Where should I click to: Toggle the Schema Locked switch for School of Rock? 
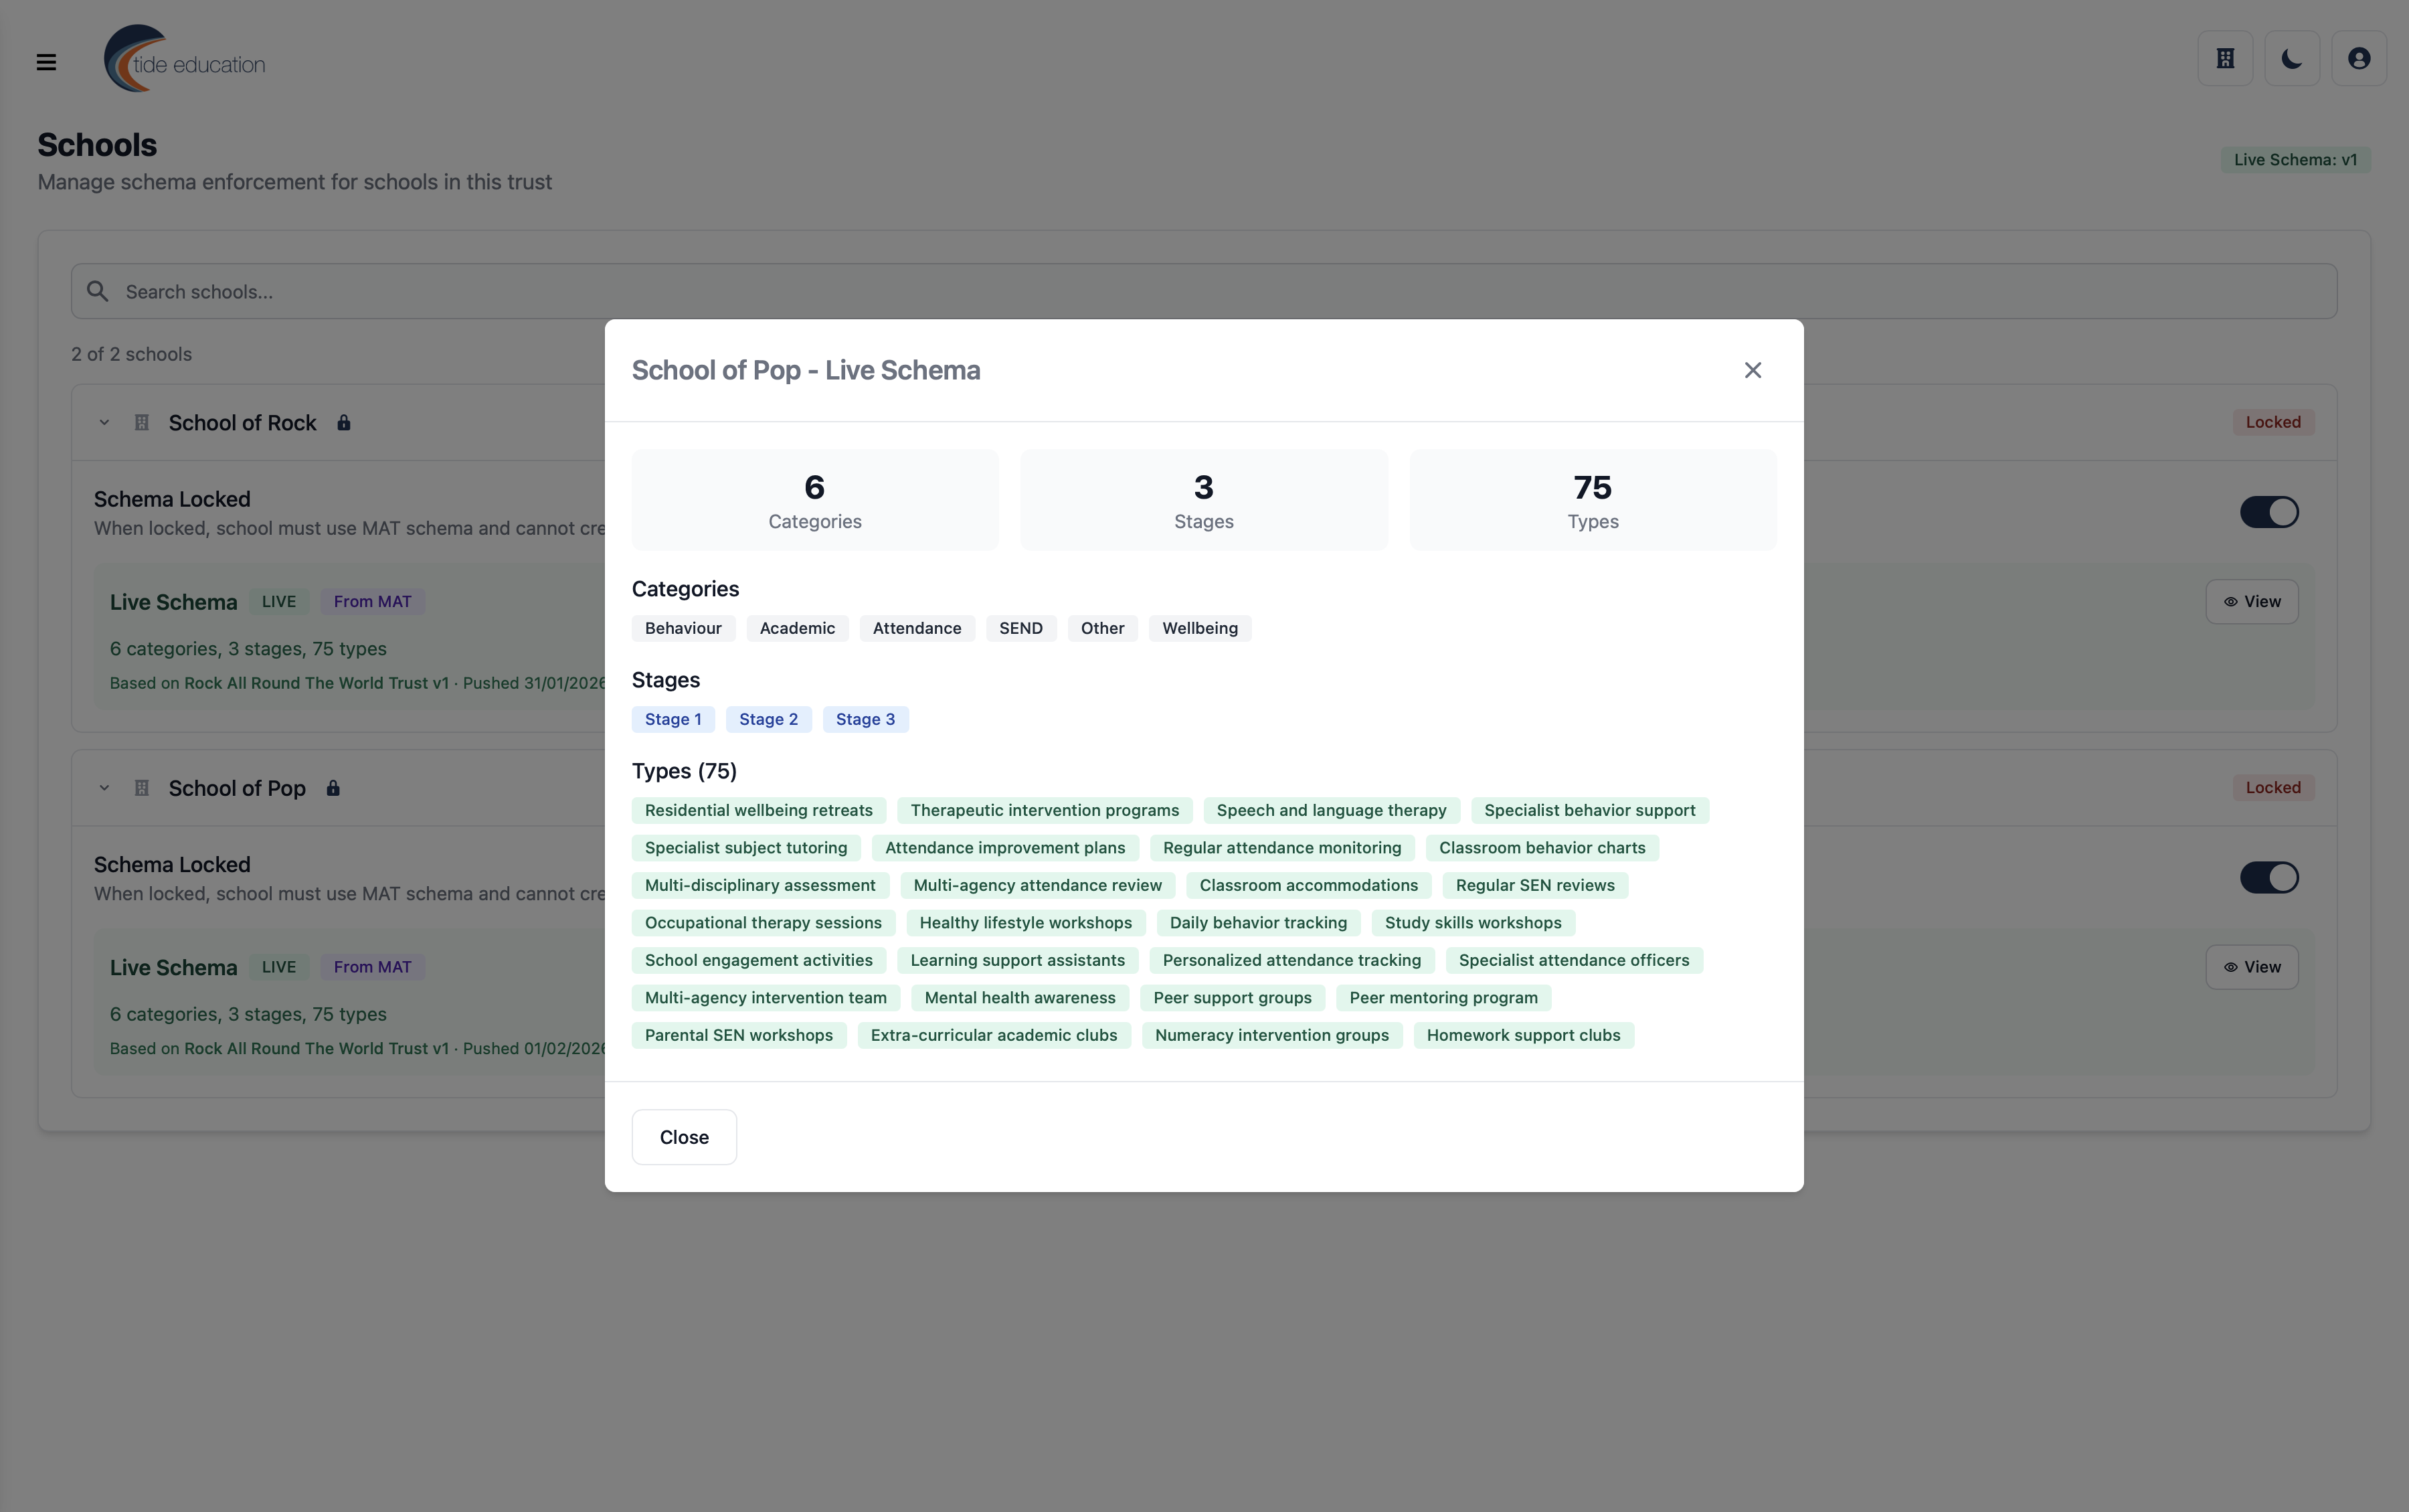(2269, 511)
